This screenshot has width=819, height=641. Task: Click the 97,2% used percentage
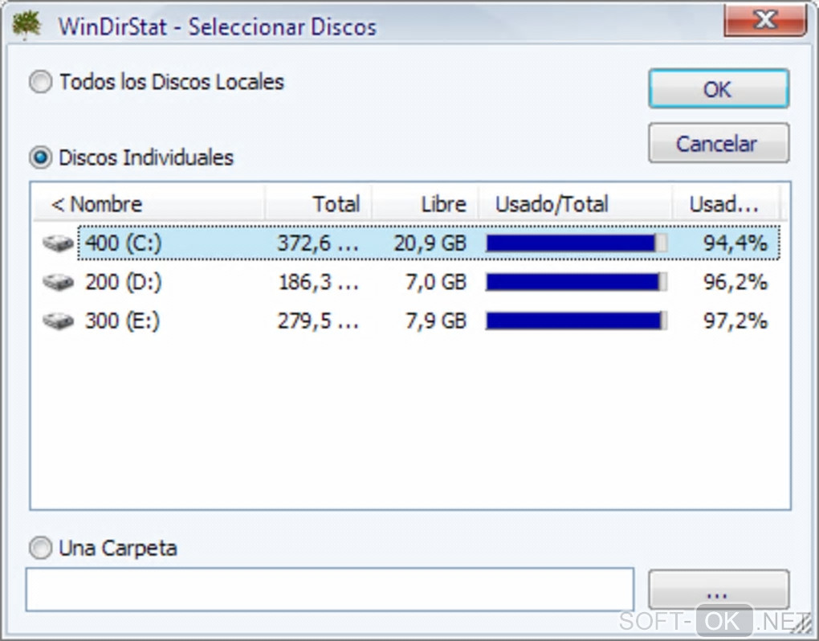(x=735, y=320)
